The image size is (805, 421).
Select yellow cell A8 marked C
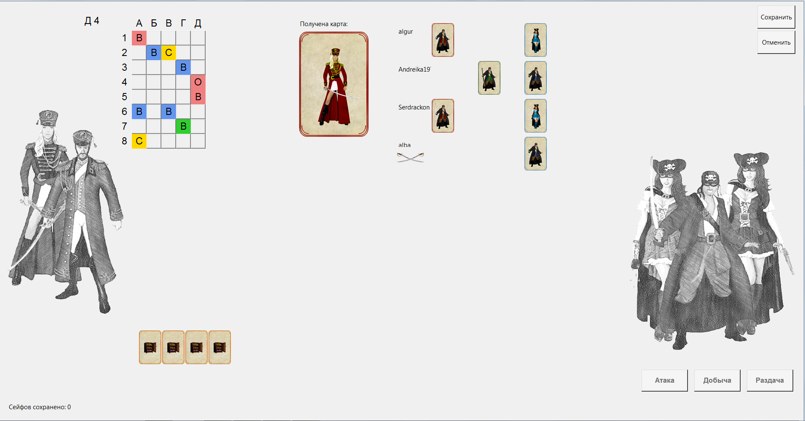(139, 141)
